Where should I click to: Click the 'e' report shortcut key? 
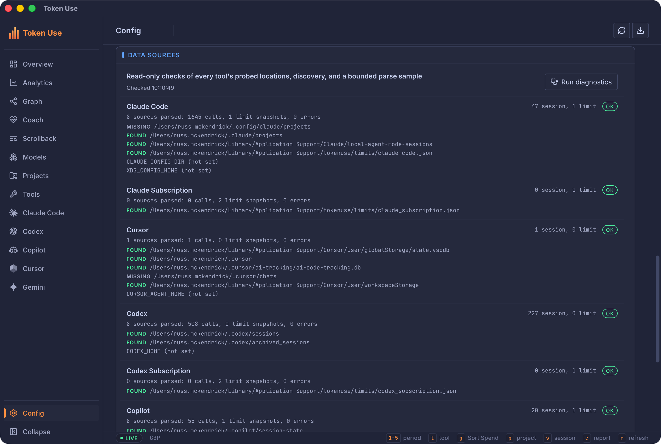(587, 438)
